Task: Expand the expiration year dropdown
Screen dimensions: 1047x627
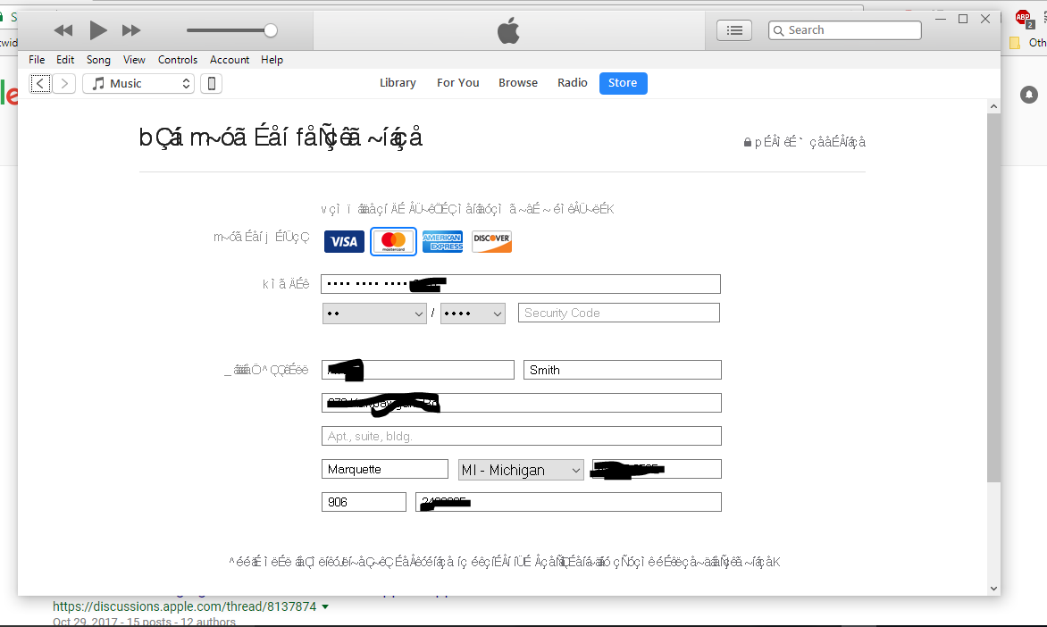Action: pos(473,313)
